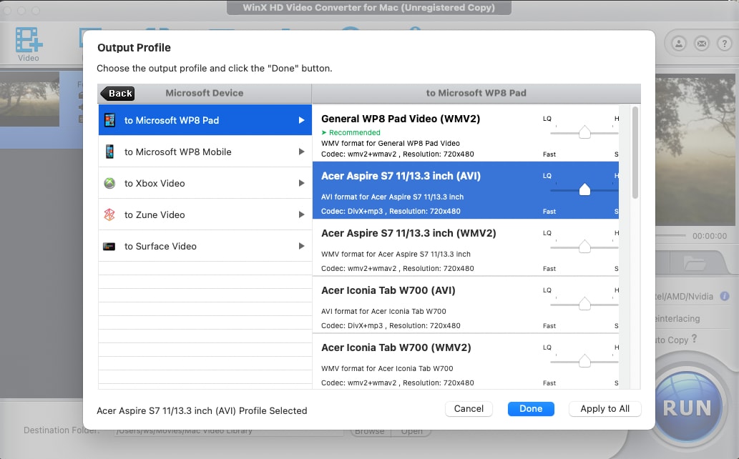Click the Xbox Video logo icon
The image size is (739, 459).
point(110,183)
